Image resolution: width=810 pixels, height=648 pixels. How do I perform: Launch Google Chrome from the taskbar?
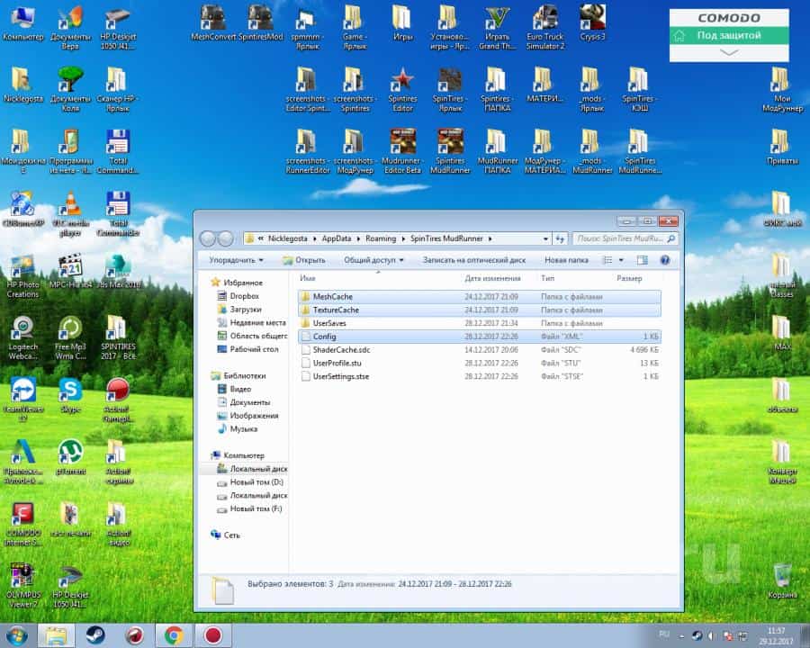coord(173,634)
